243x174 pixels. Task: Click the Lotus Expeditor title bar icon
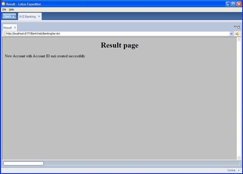pos(3,4)
